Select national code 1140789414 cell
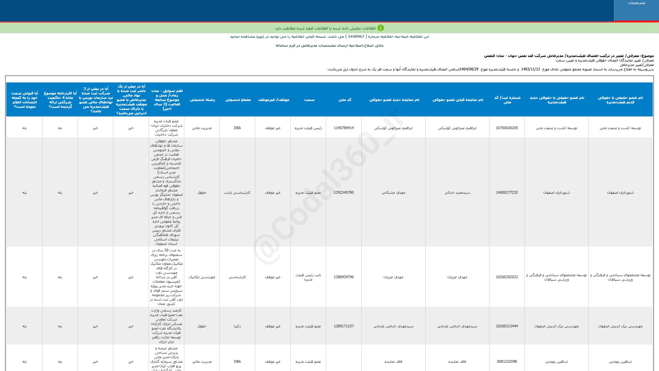 344,128
